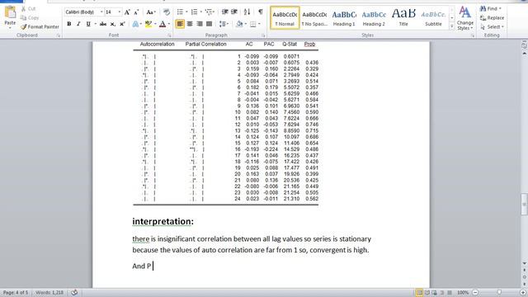Click the vertical scrollbar thumb
Viewport: 528px width, 297px height.
tap(524, 204)
